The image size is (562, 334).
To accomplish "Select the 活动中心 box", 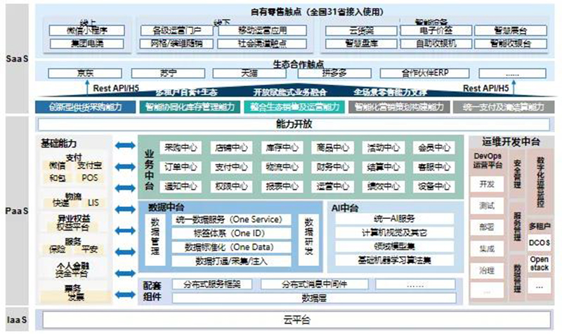I will pyautogui.click(x=383, y=147).
